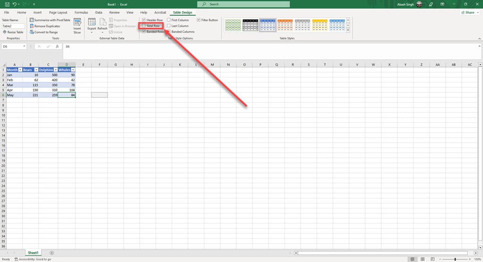Click Resize Table in Properties group
483x262 pixels.
13,32
